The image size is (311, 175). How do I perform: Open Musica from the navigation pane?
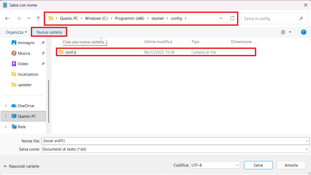tap(24, 53)
